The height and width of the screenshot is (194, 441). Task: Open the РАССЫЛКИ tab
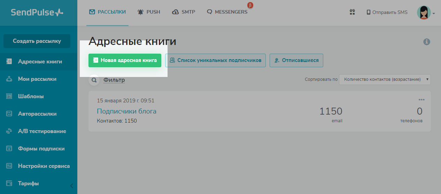click(107, 12)
